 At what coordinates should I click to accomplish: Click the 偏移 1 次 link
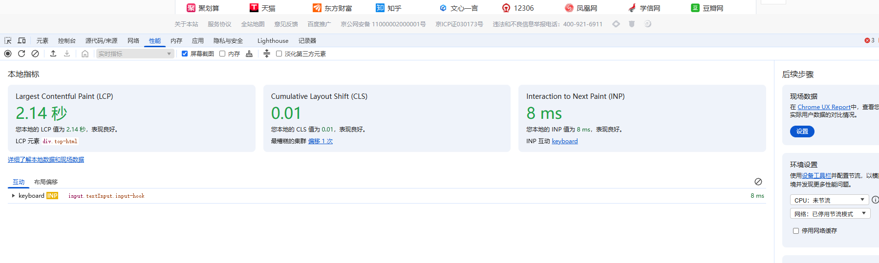(321, 141)
